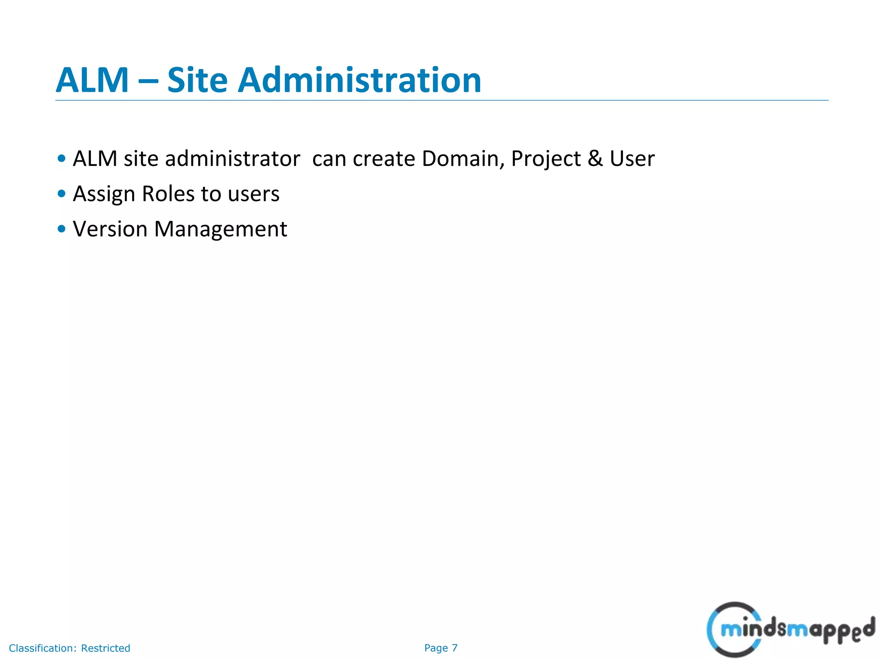Click the blue bullet before Assign Roles
This screenshot has height=660, width=881.
pyautogui.click(x=62, y=194)
